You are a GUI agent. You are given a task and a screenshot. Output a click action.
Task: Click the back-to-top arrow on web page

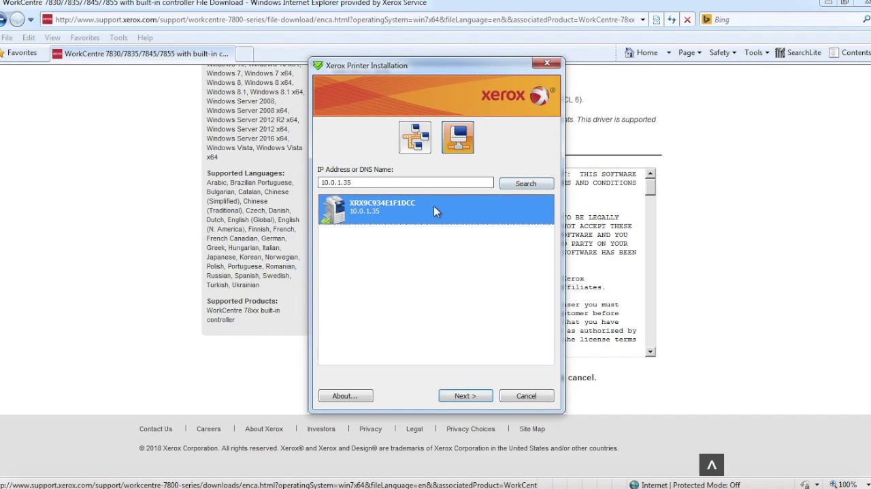coord(711,465)
